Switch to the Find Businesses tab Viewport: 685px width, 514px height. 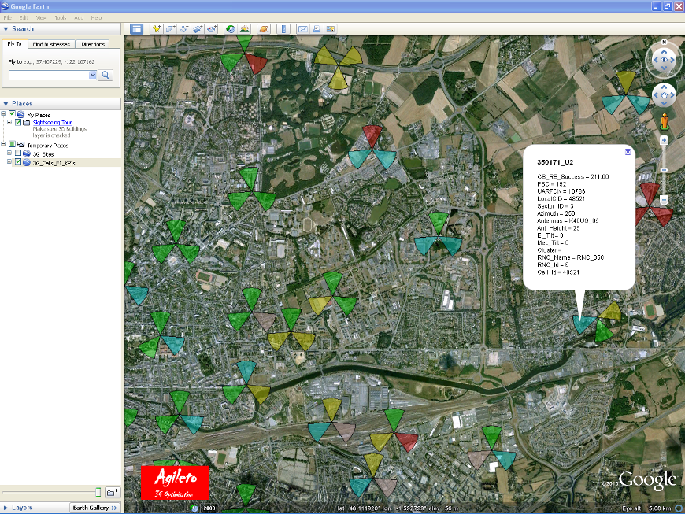(x=54, y=45)
